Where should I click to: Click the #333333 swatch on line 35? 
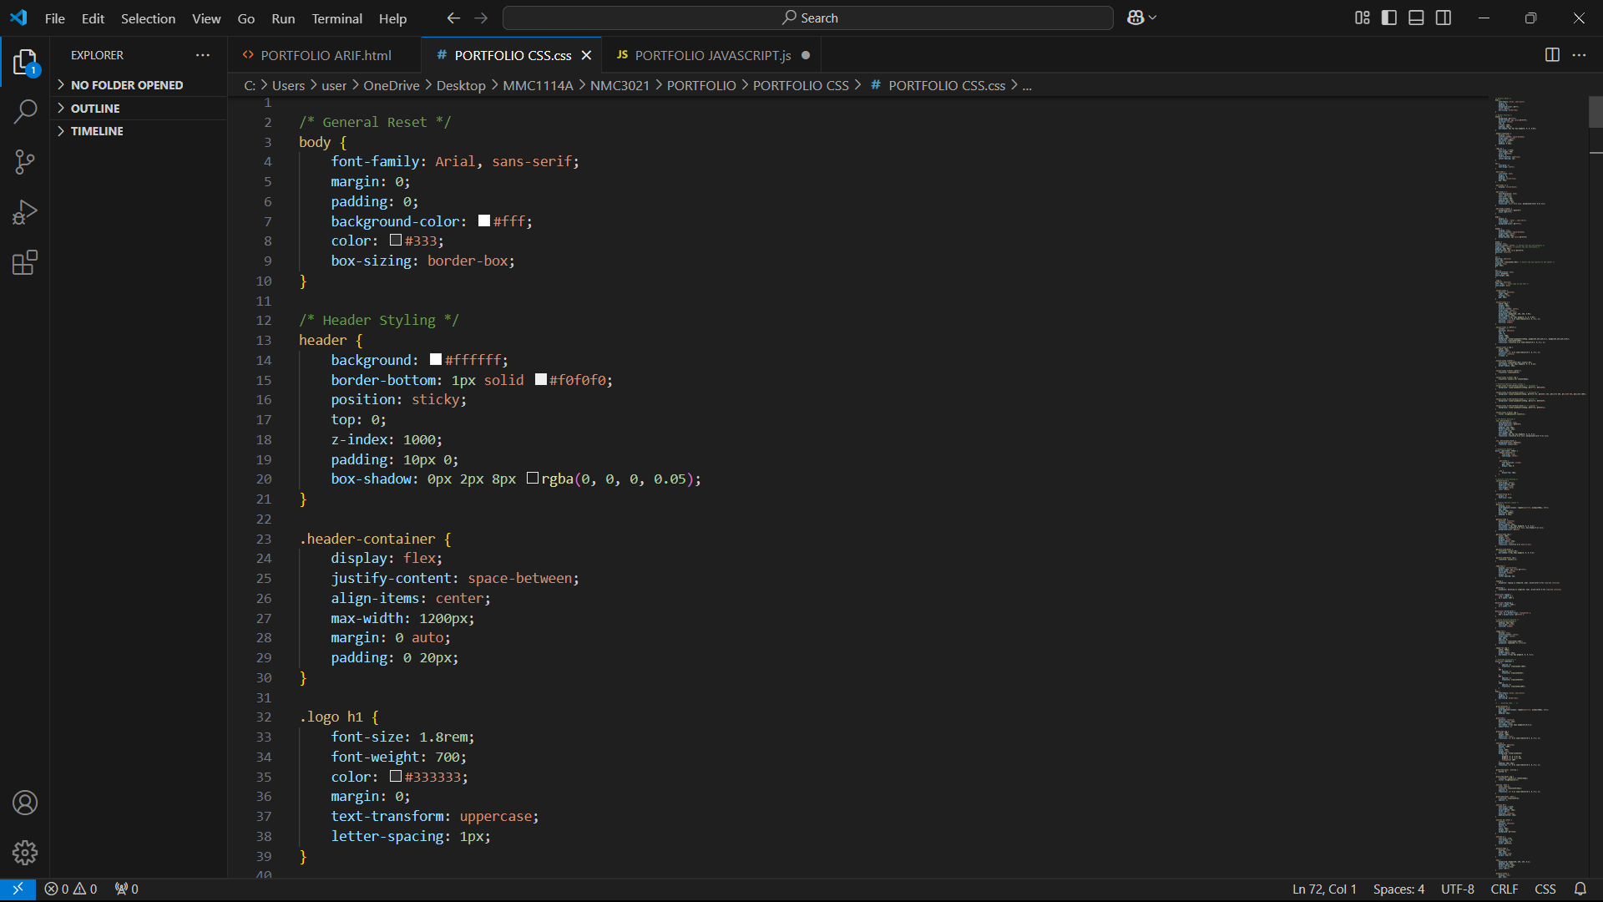click(x=396, y=776)
